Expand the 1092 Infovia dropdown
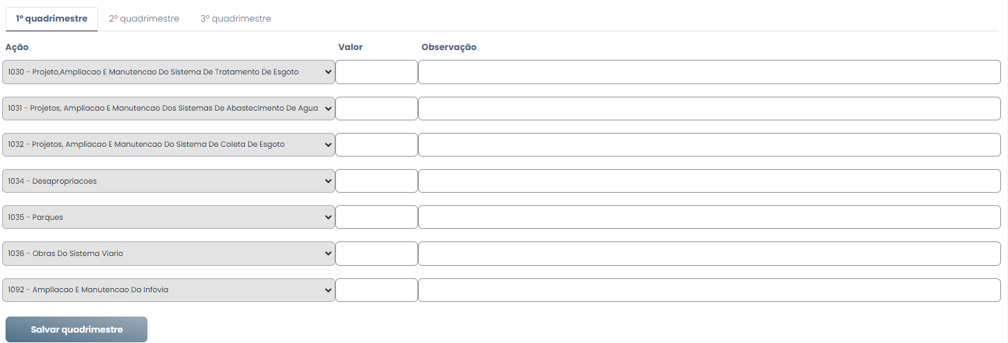Screen dimensions: 1008x343 pos(168,290)
